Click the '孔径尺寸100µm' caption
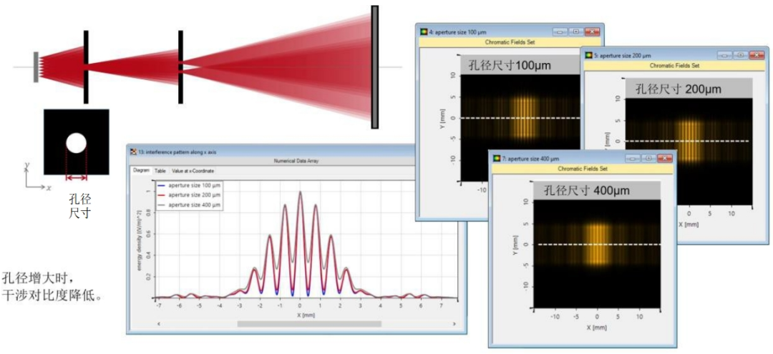The width and height of the screenshot is (773, 354). click(x=510, y=64)
